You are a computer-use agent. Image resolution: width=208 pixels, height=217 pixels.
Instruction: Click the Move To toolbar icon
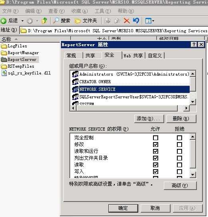[x=108, y=21]
